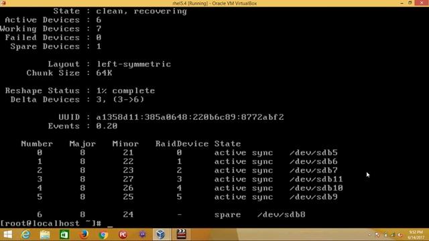Launch Google Chrome from the taskbar
The height and width of the screenshot is (241, 429).
point(103,234)
